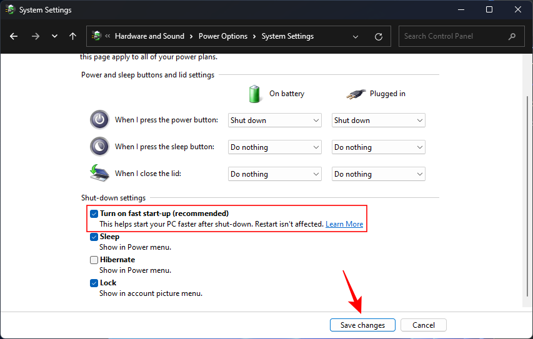Expand arrow after Hardware and Sound
Image resolution: width=533 pixels, height=339 pixels.
(191, 36)
